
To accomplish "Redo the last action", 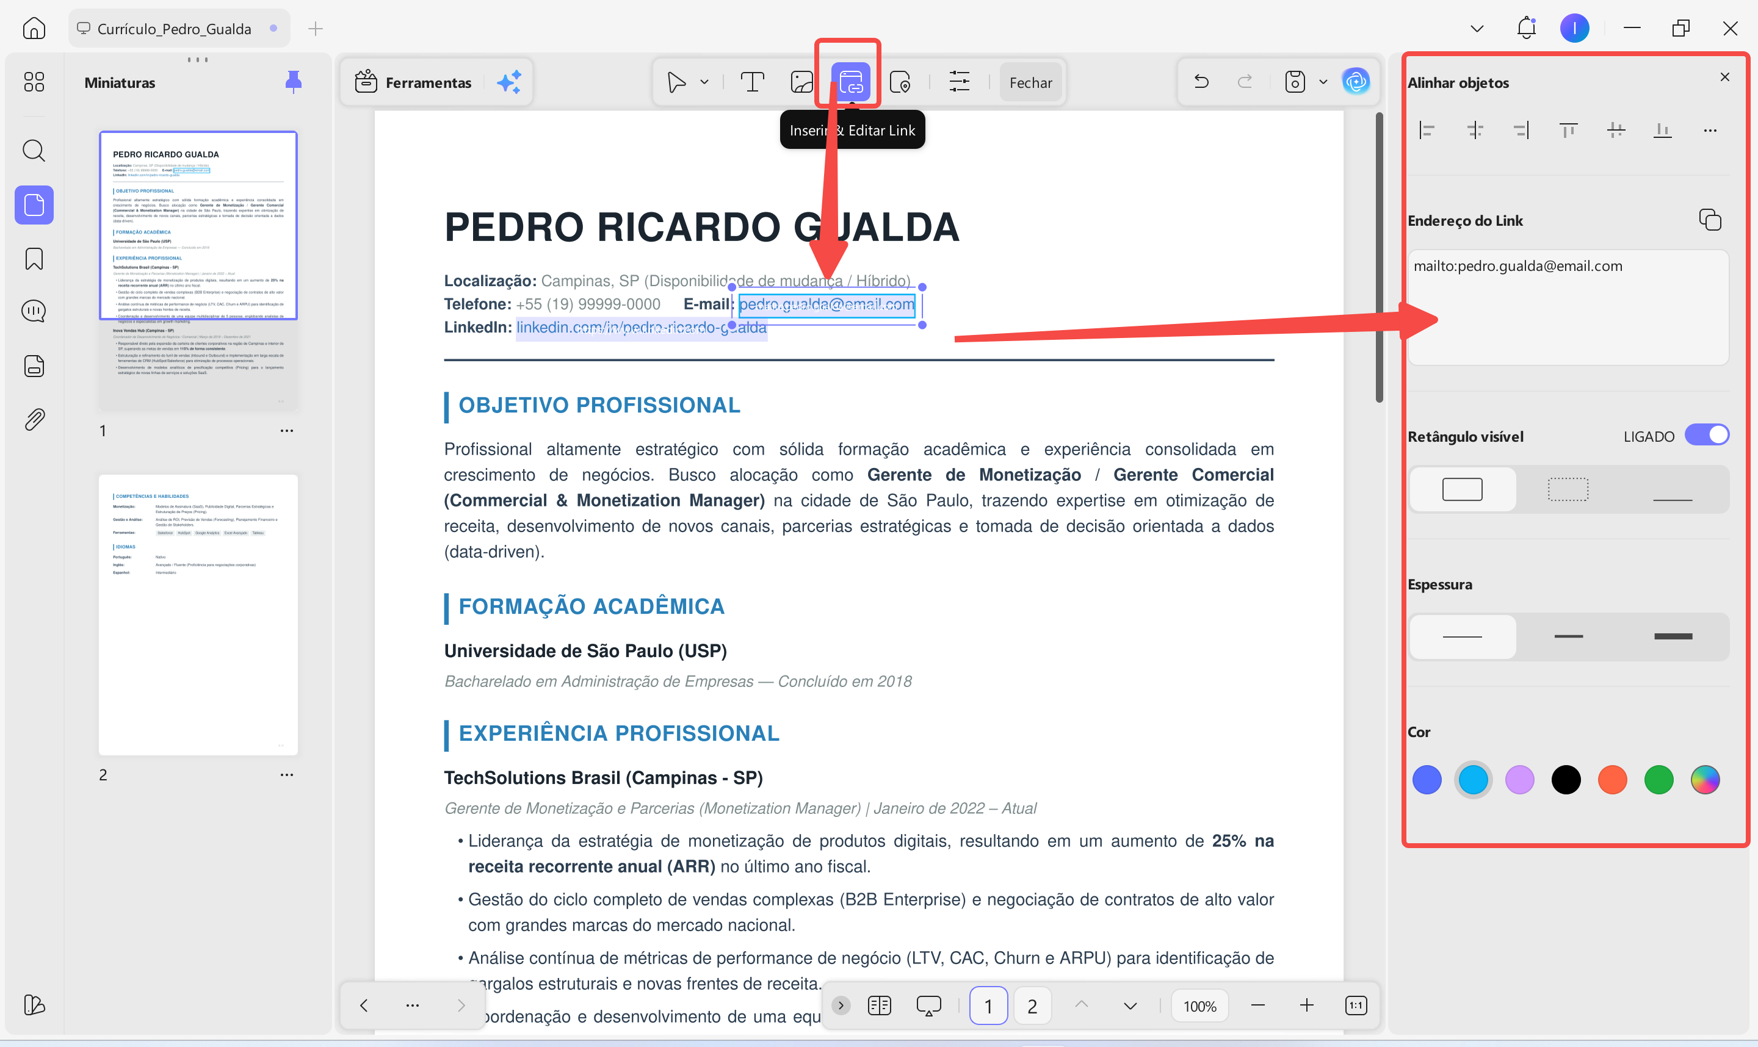I will tap(1245, 82).
